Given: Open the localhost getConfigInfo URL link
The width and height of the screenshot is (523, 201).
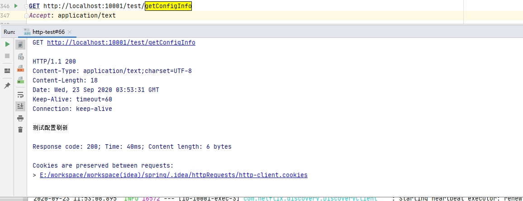Looking at the screenshot, I should pos(121,42).
